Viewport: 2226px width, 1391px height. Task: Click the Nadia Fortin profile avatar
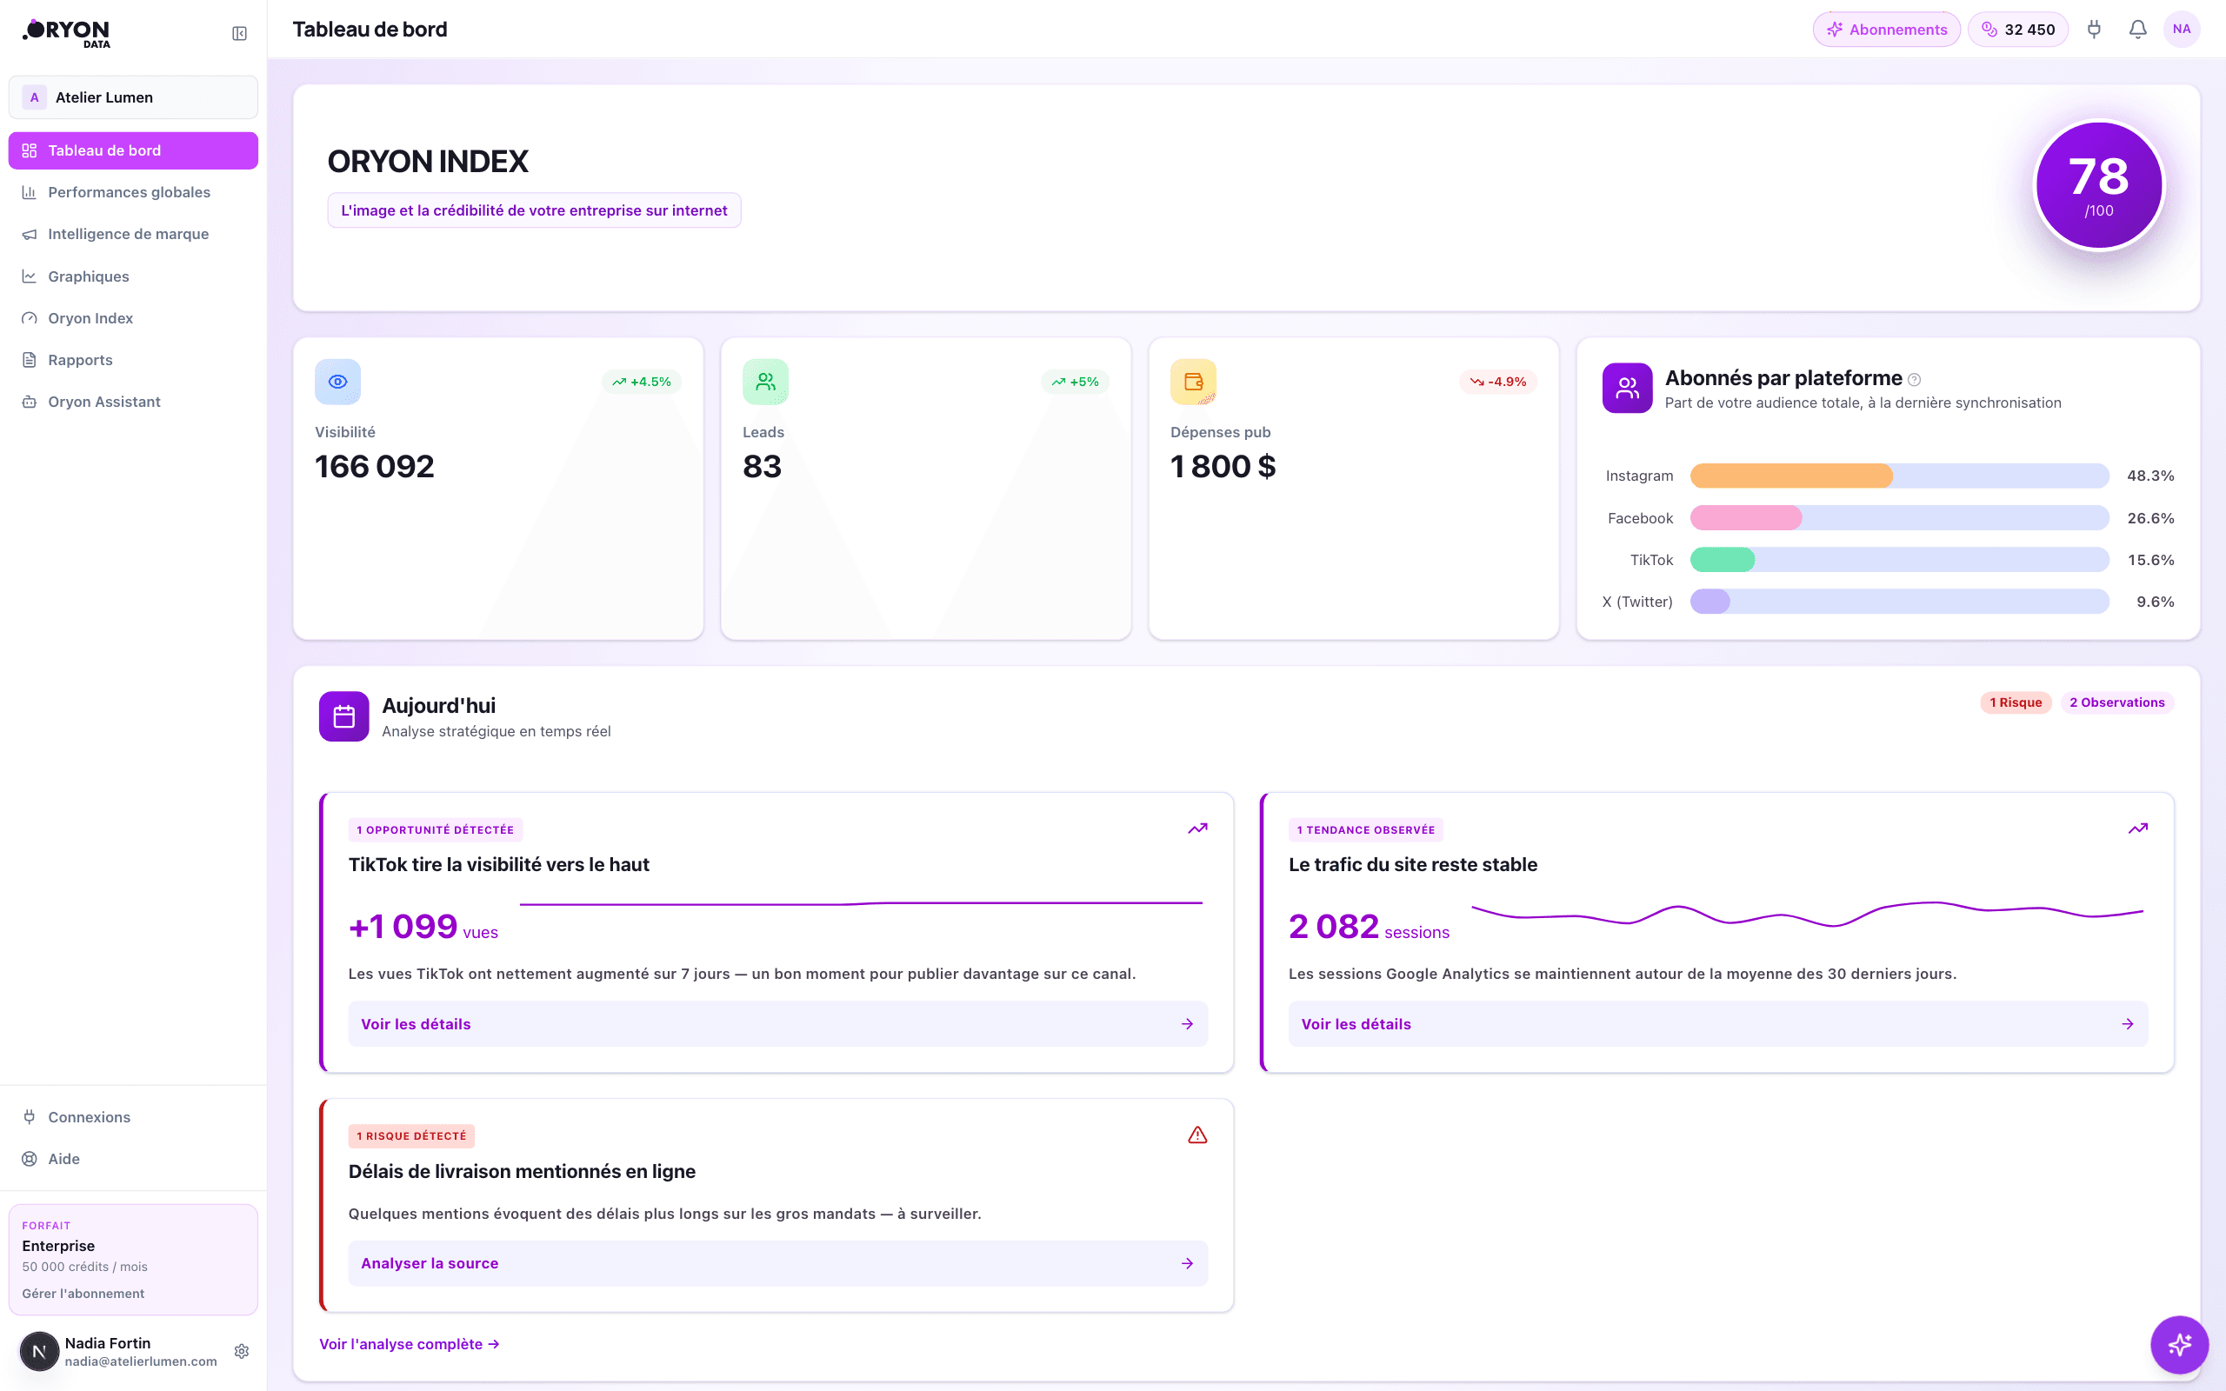(x=39, y=1351)
